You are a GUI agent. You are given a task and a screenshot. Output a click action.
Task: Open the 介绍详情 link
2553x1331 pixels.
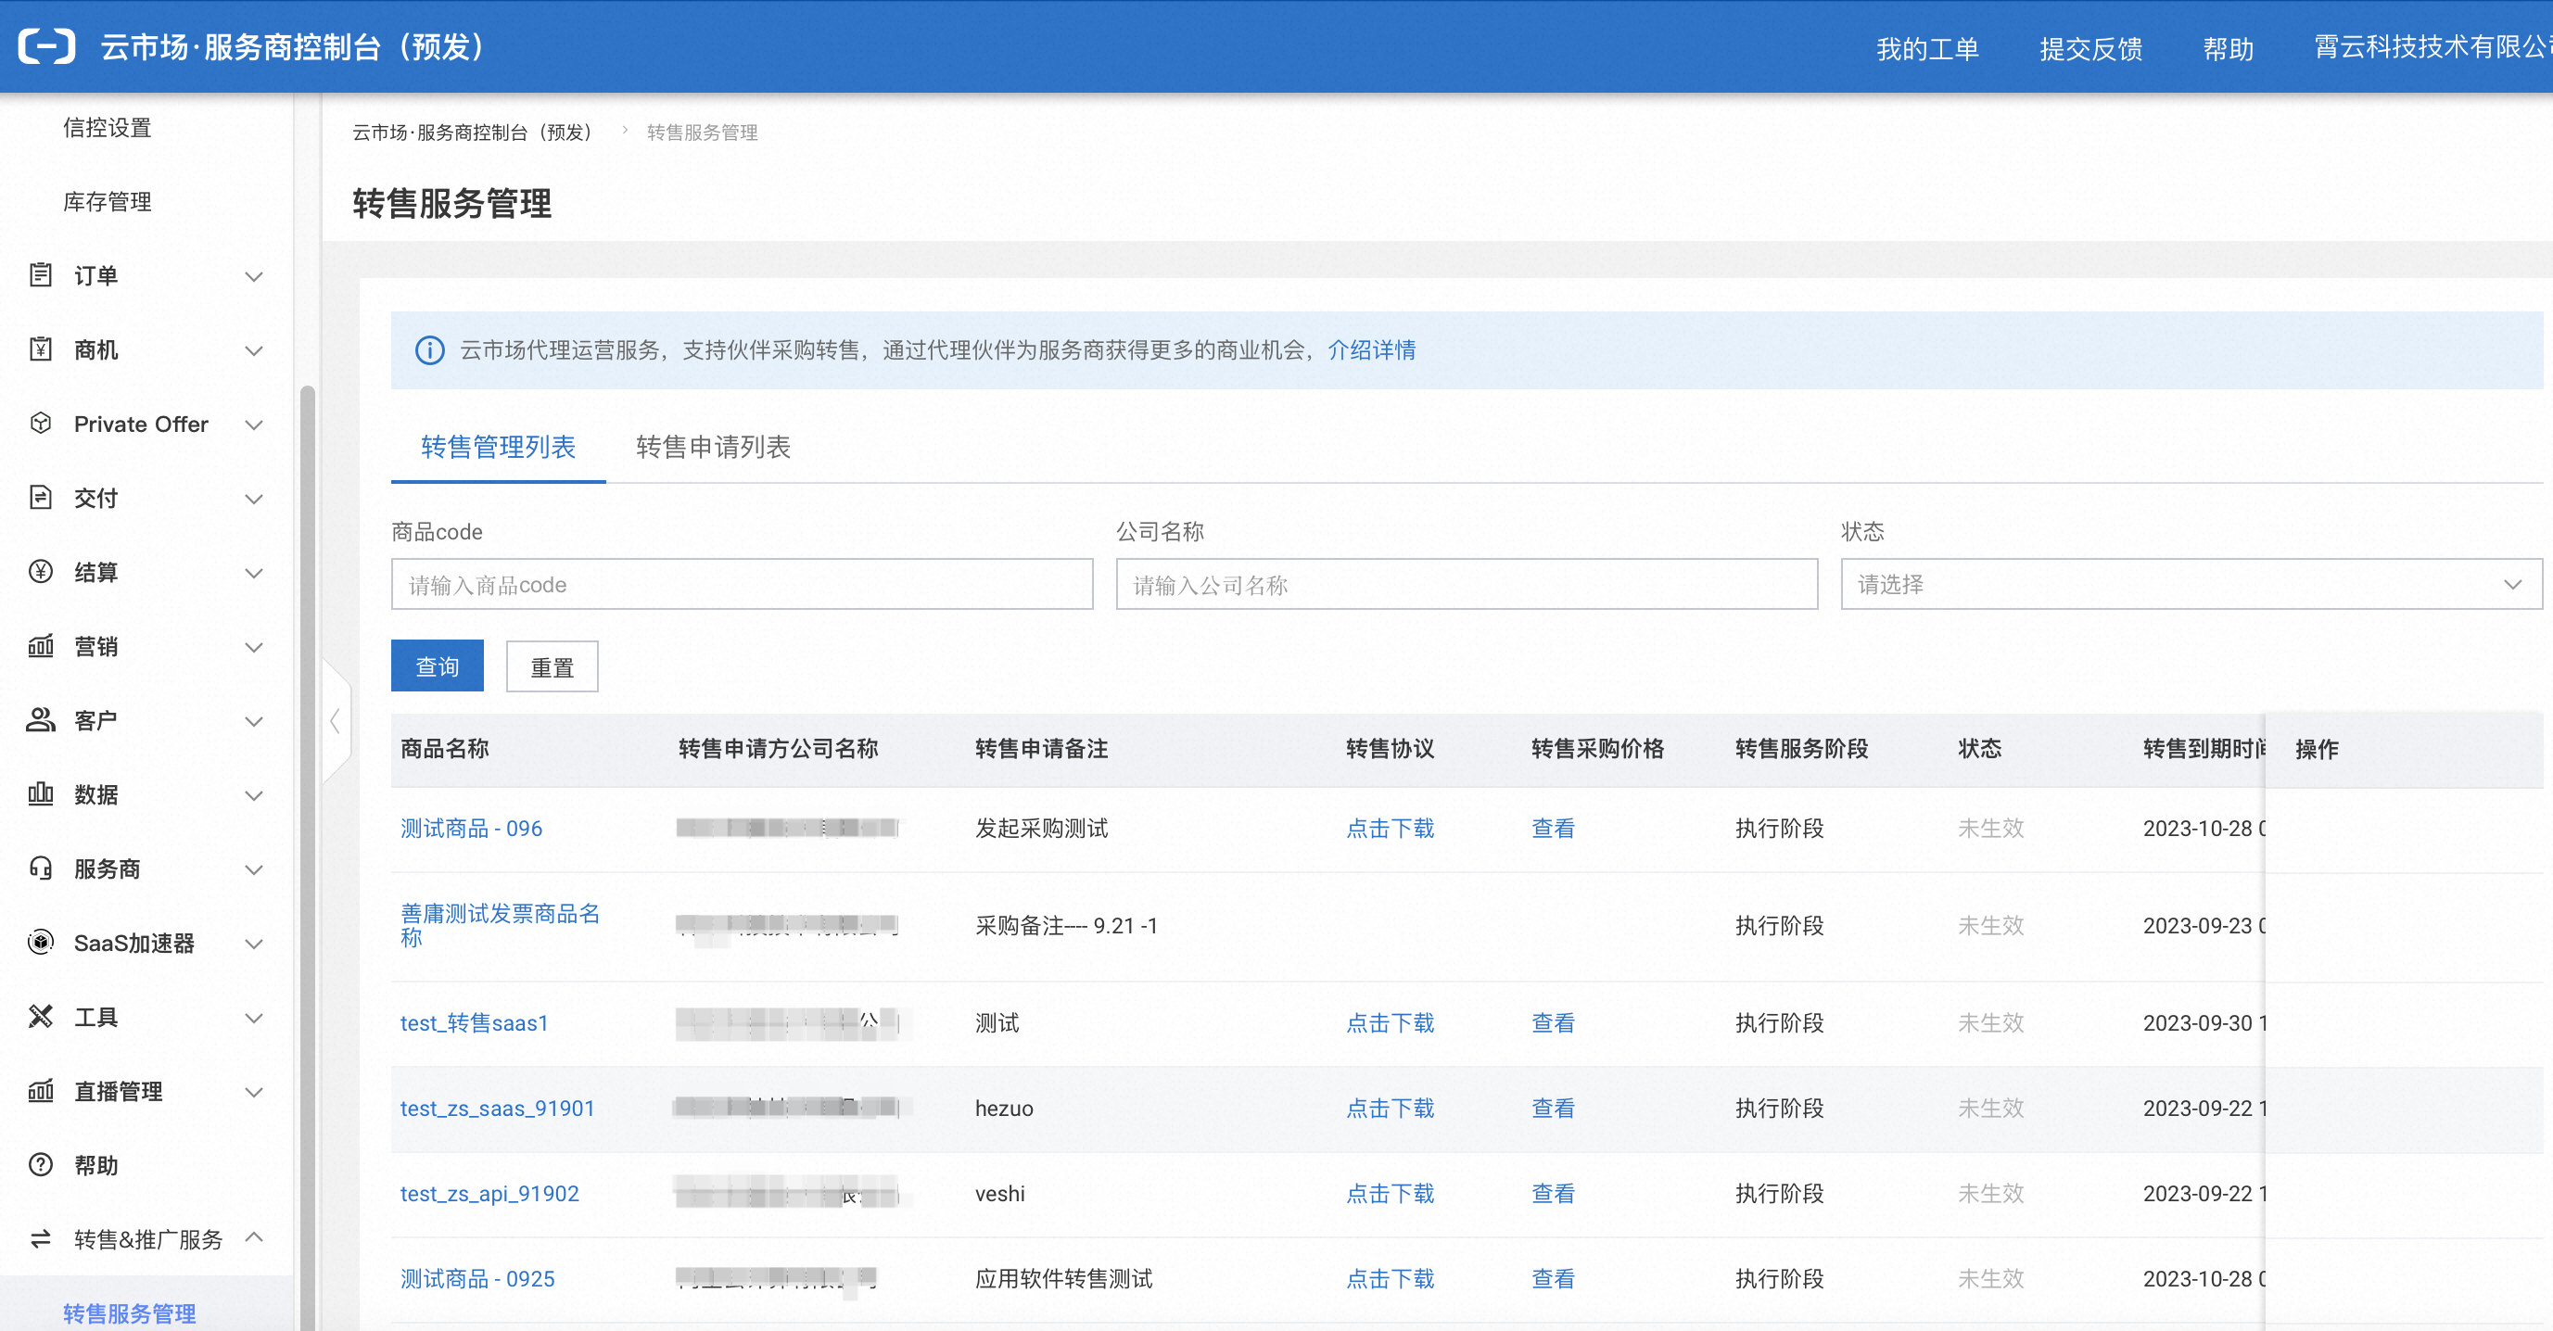[x=1372, y=349]
